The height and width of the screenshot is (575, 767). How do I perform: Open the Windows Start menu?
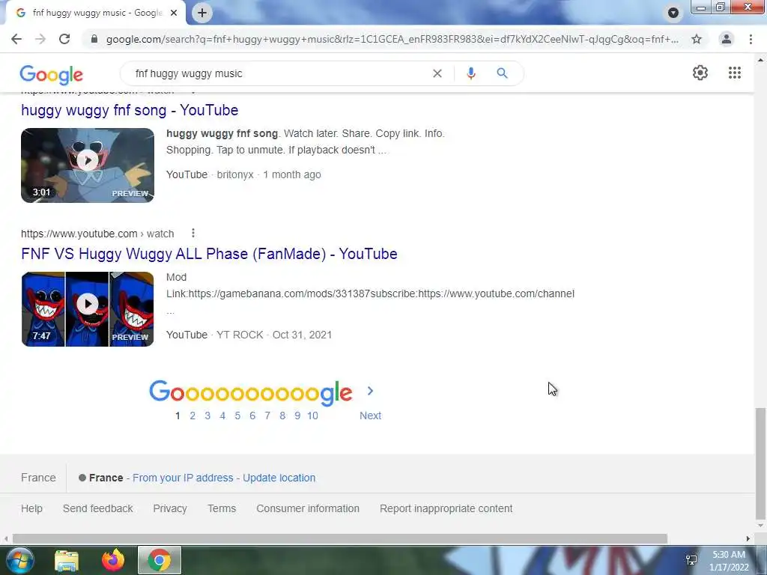coord(20,560)
